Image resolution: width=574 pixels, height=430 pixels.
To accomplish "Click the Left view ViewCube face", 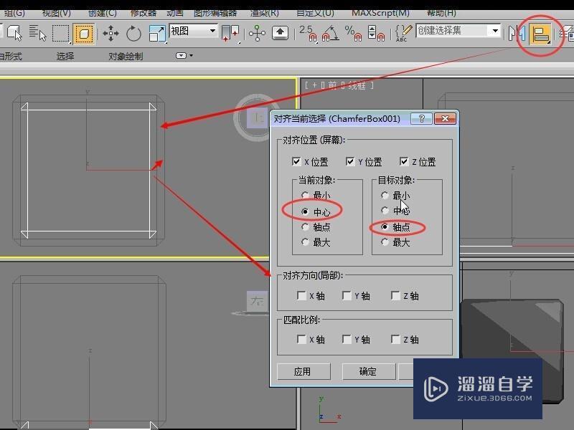I will click(257, 301).
